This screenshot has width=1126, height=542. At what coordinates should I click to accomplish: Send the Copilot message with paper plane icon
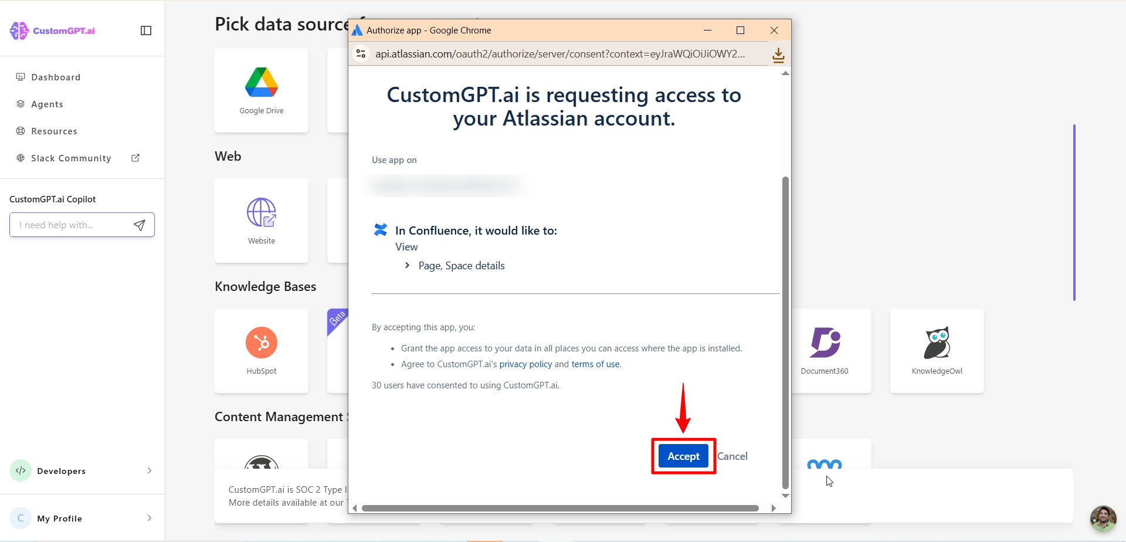[x=140, y=225]
